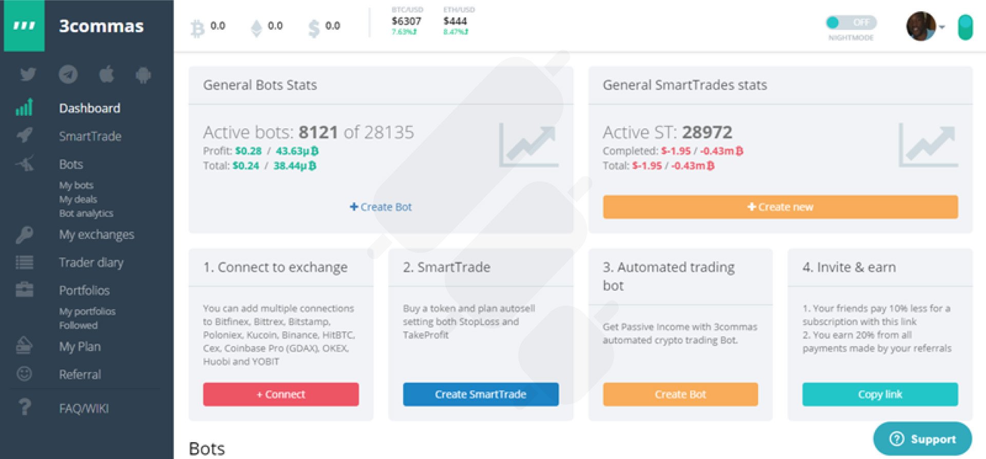Open My Plan in the sidebar

(80, 346)
